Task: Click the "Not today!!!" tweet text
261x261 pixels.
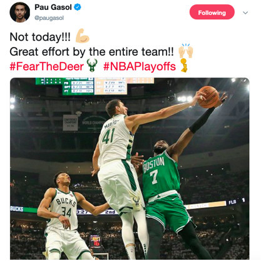Action: click(x=40, y=37)
